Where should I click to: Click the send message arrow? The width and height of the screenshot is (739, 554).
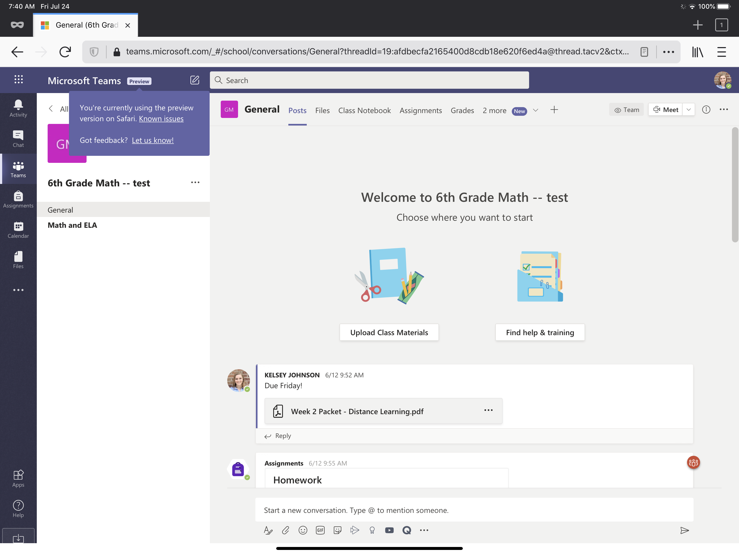[684, 530]
